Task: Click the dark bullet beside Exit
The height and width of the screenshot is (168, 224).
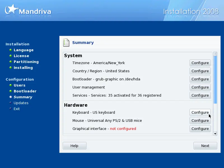Action: click(11, 108)
